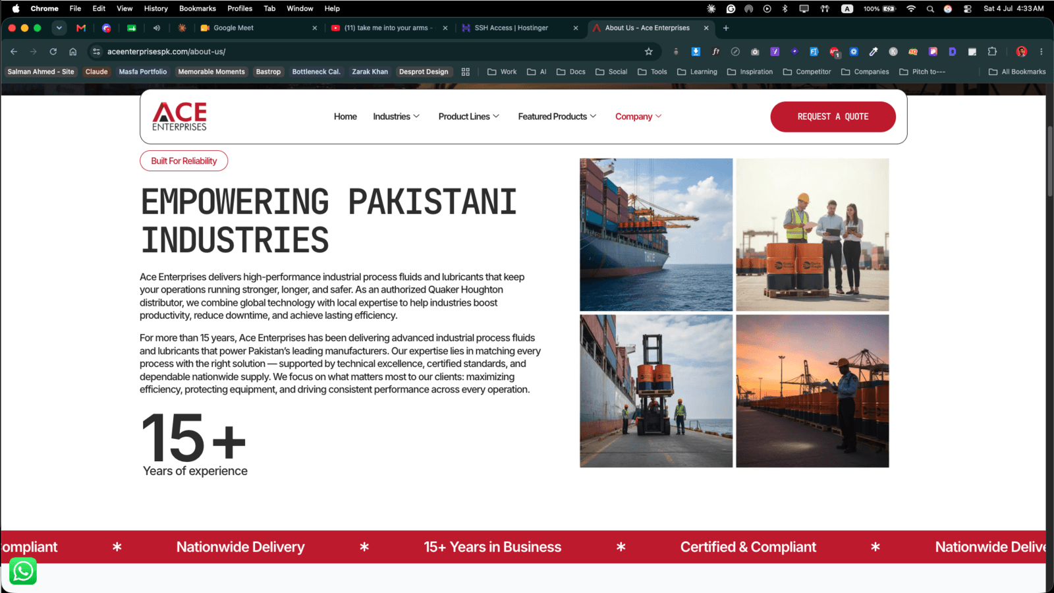This screenshot has width=1054, height=593.
Task: Open the bookmarks apps grid icon
Action: [x=466, y=72]
